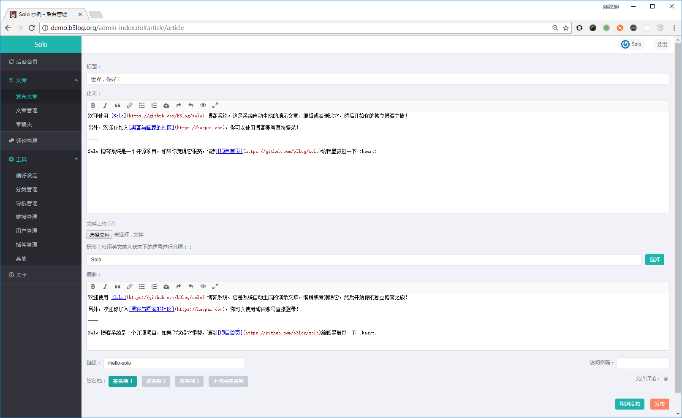
Task: Click the undo arrow in the 正文 toolbar
Action: coord(191,106)
